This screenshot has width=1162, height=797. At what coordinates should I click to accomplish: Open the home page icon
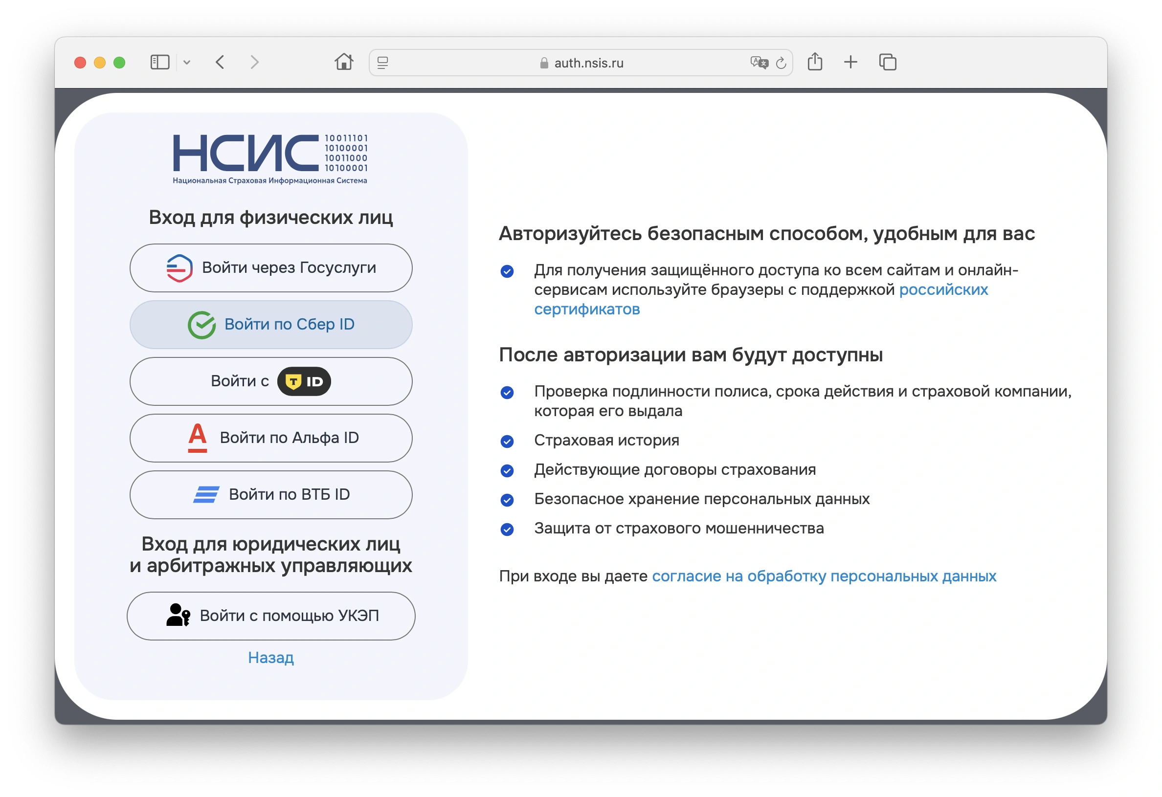coord(344,62)
